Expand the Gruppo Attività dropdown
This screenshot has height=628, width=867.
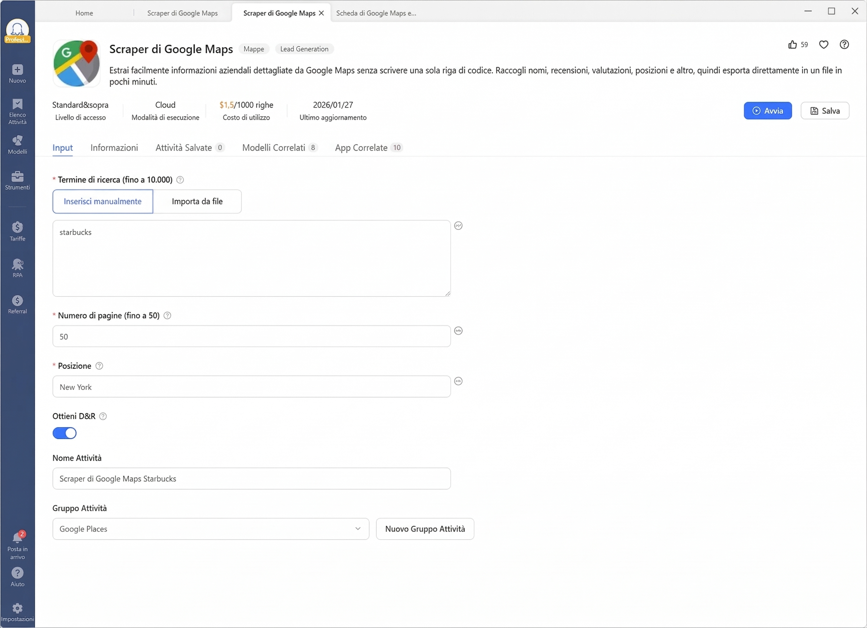pyautogui.click(x=211, y=529)
